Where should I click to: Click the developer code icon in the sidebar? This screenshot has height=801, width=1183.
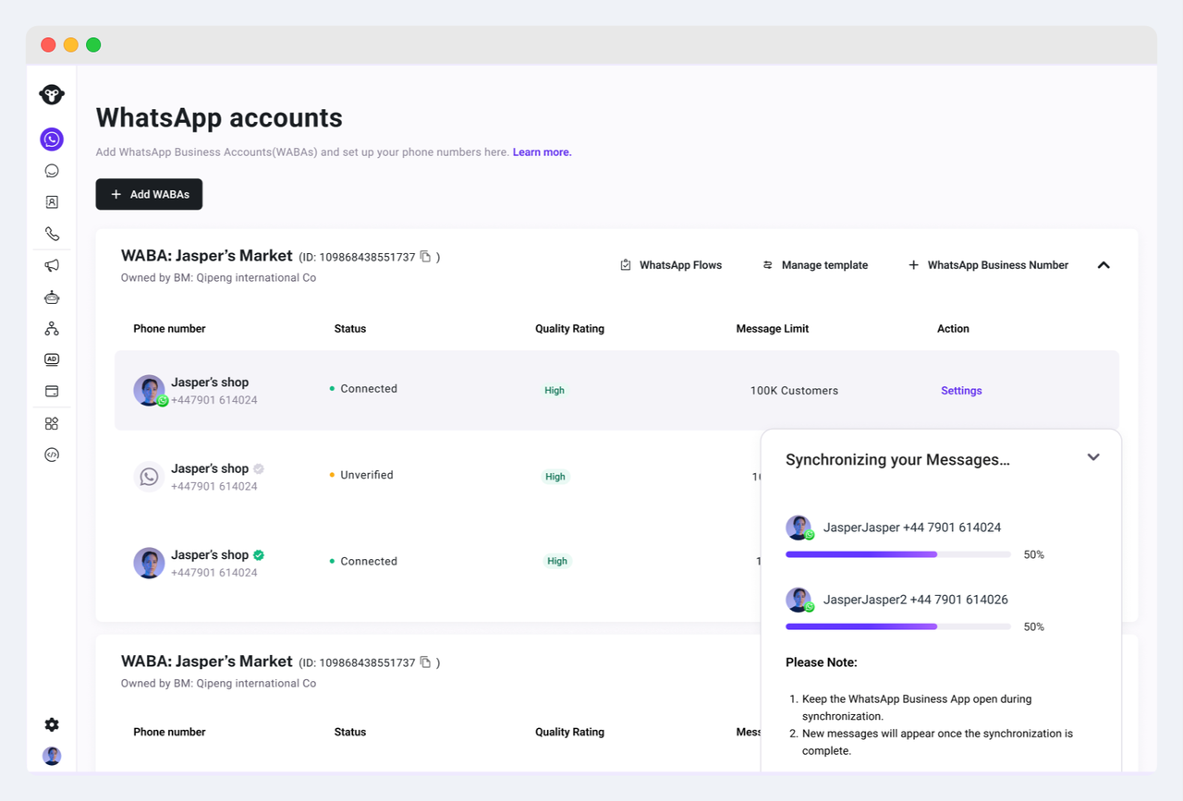coord(52,455)
